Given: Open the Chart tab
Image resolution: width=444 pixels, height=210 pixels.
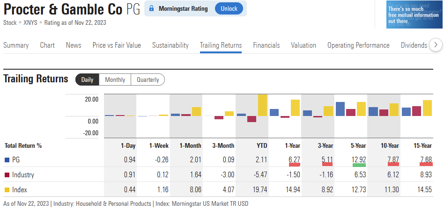Looking at the screenshot, I should click(47, 45).
